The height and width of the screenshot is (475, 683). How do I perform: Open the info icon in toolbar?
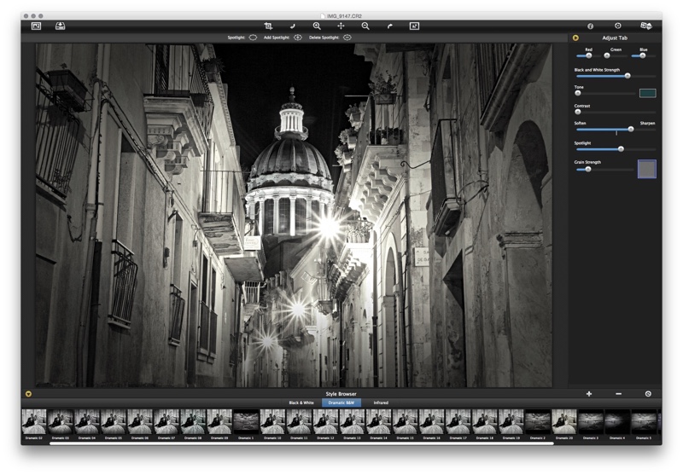click(590, 26)
